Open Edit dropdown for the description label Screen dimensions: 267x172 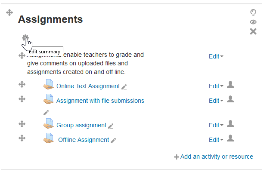pyautogui.click(x=216, y=56)
